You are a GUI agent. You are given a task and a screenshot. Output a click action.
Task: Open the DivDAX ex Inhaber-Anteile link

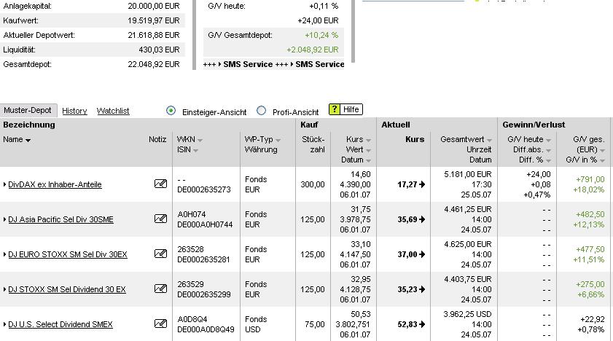(x=55, y=184)
